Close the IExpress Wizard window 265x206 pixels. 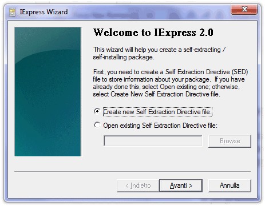pyautogui.click(x=244, y=9)
